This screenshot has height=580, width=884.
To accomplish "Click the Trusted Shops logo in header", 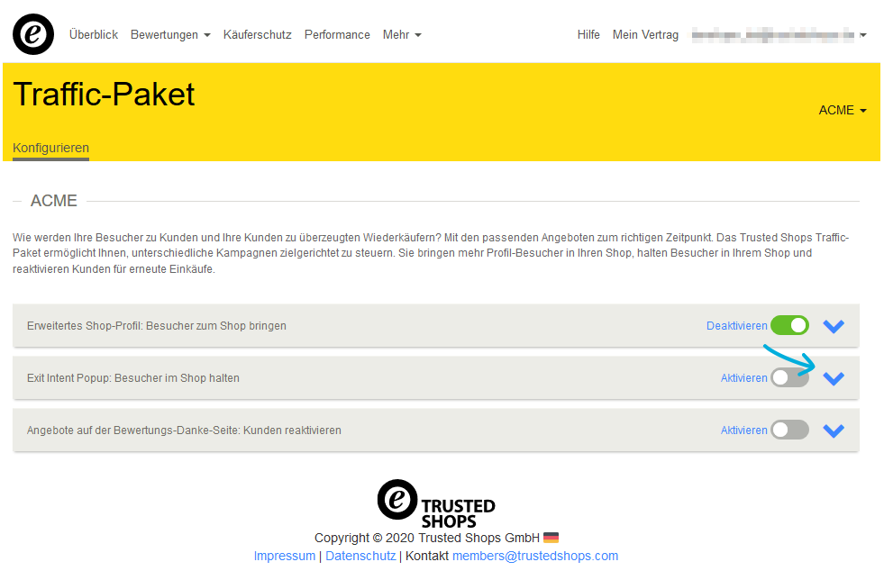I will (x=33, y=34).
